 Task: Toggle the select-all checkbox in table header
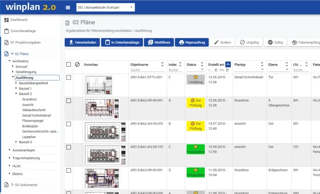click(x=68, y=65)
